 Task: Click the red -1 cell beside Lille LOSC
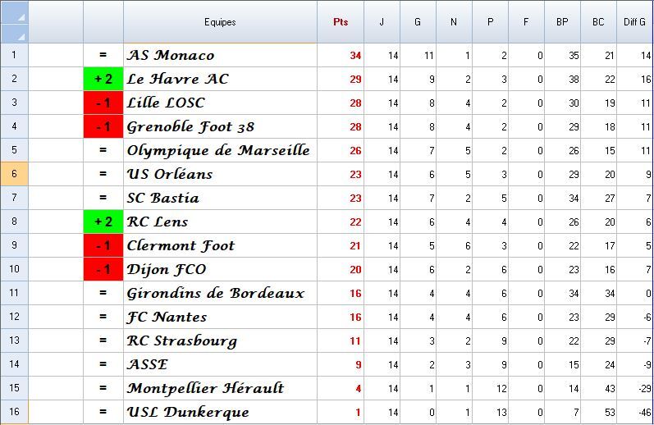click(103, 103)
